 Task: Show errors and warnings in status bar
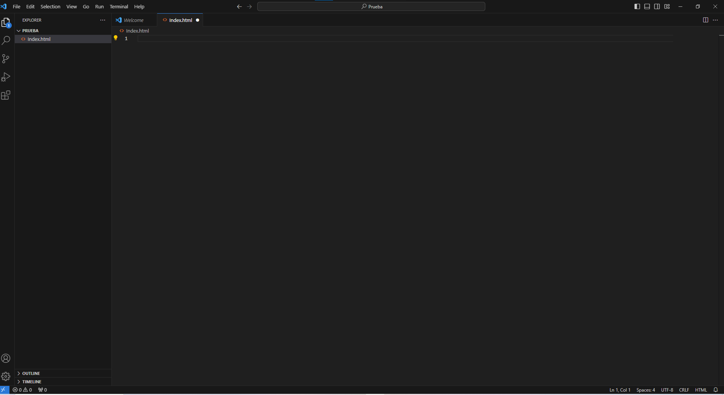(x=22, y=390)
